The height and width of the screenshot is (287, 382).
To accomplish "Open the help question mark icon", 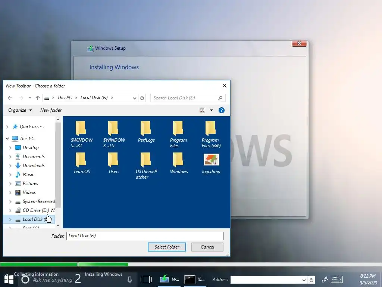I will (222, 110).
